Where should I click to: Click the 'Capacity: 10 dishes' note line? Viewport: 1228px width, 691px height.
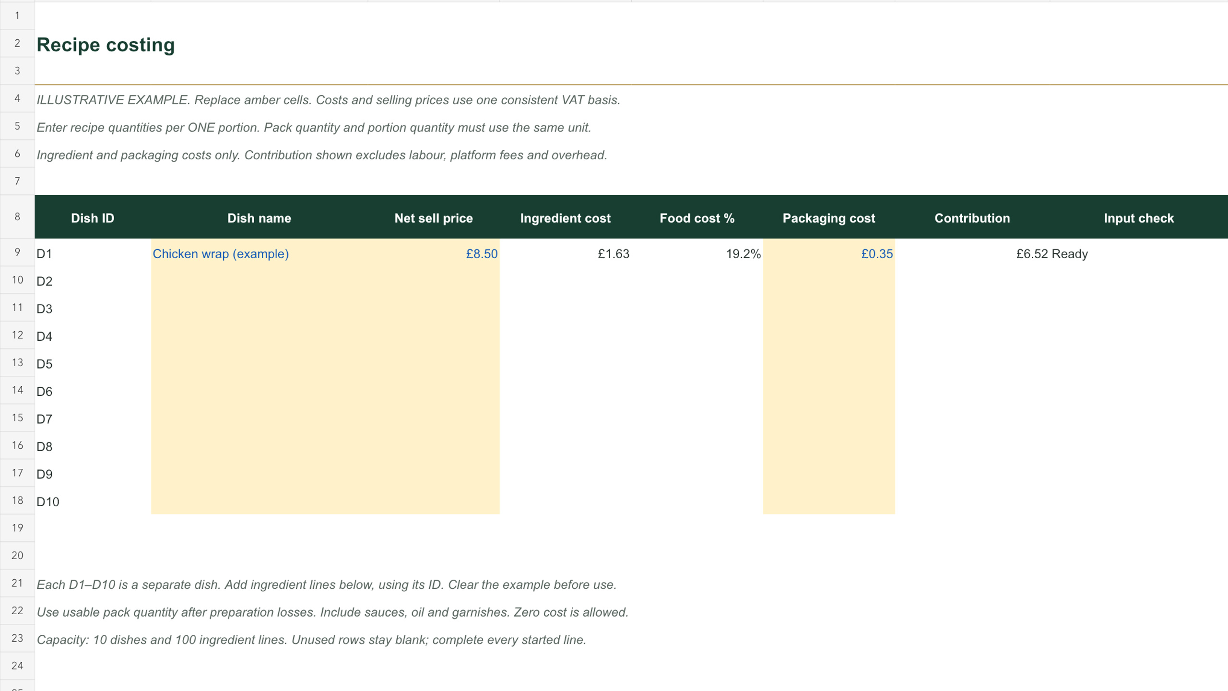point(311,640)
